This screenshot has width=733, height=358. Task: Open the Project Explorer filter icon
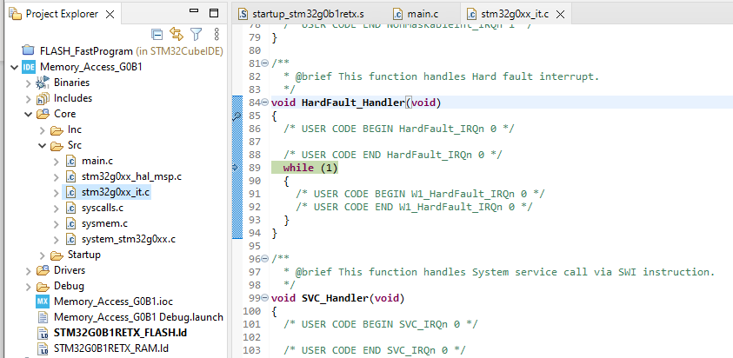pos(196,34)
